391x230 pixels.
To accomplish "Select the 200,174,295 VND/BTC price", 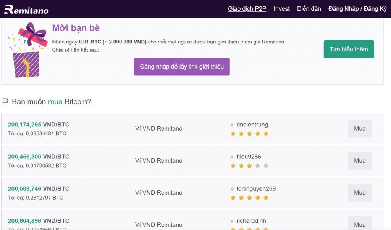I will point(39,125).
